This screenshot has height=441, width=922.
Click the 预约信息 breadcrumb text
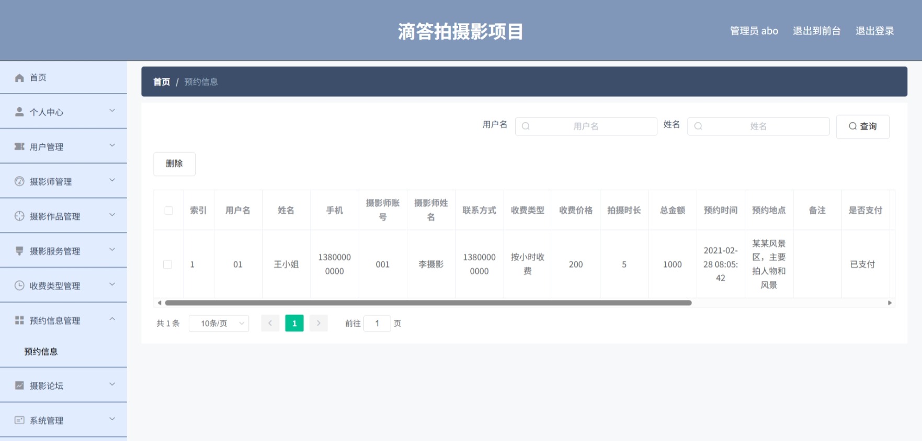[201, 82]
